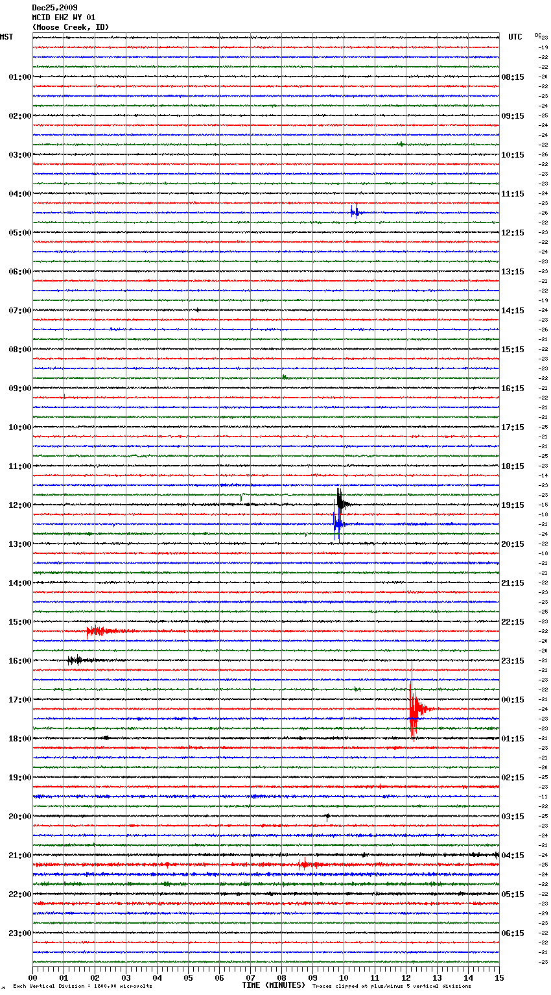Click minute tick label '10' on bottom axis

click(344, 977)
